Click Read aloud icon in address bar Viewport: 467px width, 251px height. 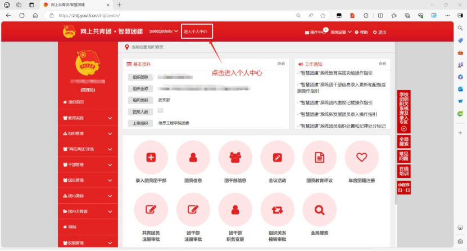[311, 16]
